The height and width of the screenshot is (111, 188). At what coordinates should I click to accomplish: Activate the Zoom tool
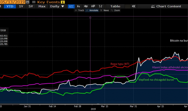(x=115, y=11)
